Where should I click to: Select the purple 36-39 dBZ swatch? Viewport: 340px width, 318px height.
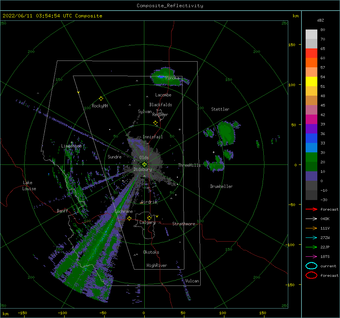point(311,129)
